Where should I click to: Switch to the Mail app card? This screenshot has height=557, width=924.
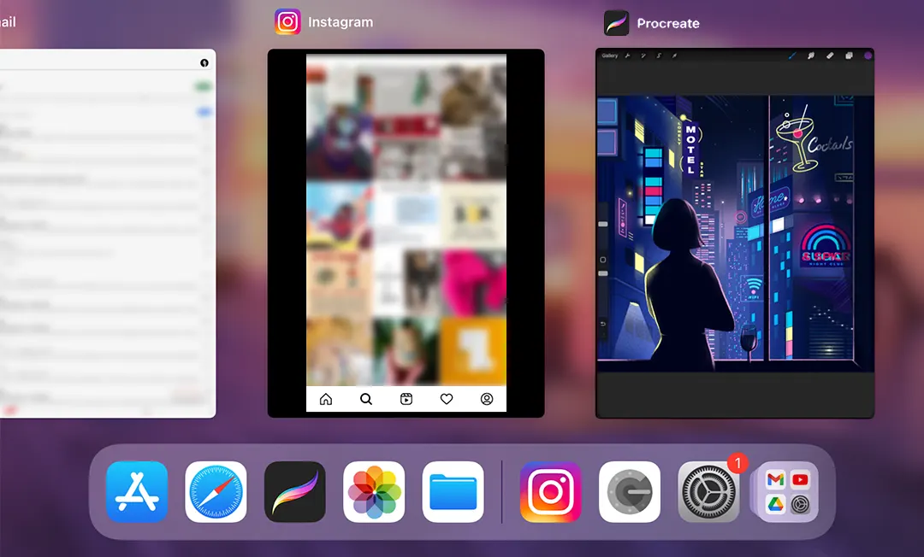[x=108, y=233]
